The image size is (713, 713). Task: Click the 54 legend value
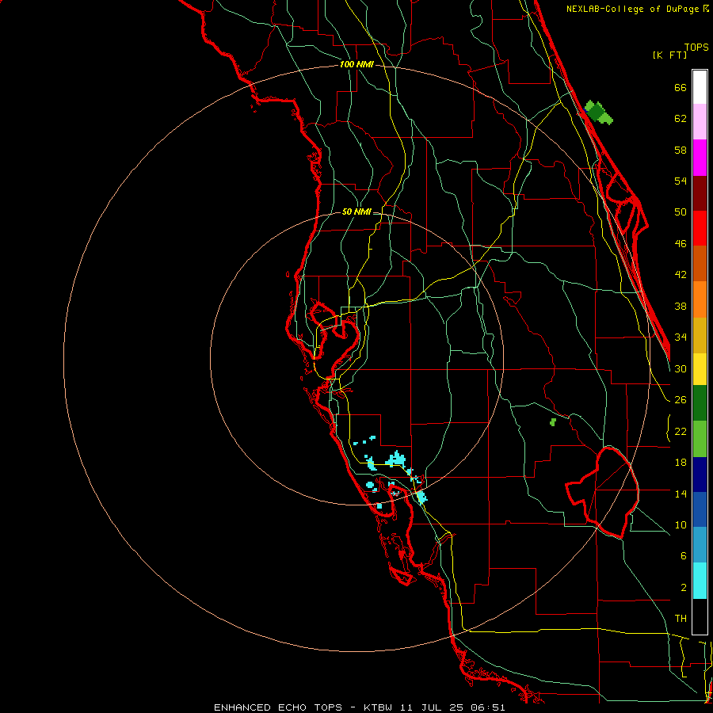pyautogui.click(x=681, y=181)
